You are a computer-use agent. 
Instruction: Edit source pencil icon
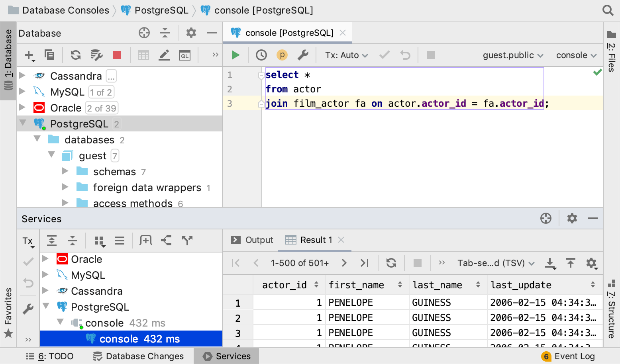point(164,55)
